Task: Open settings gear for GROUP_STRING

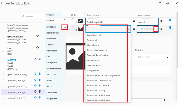Action: coord(37,36)
